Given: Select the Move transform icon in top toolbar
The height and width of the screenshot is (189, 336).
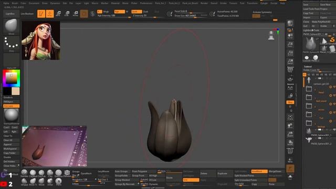Looking at the screenshot, I should [58, 14].
